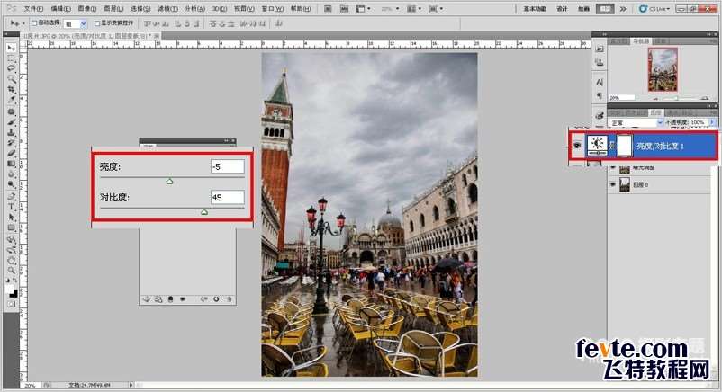Viewport: 722px width, 392px height.
Task: Open the 滤镜(T) menu
Action: coord(167,9)
